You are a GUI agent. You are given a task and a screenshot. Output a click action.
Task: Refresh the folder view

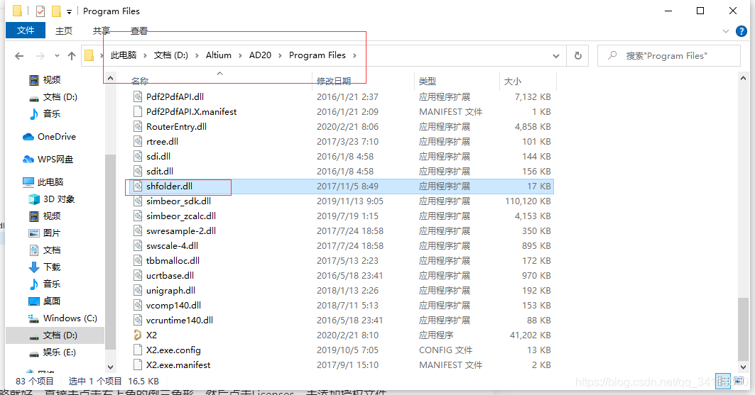578,56
